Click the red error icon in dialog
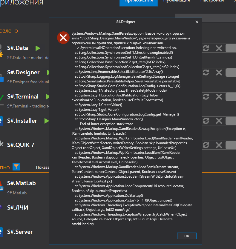Viewport: 236px width, 249px height. 63,38
